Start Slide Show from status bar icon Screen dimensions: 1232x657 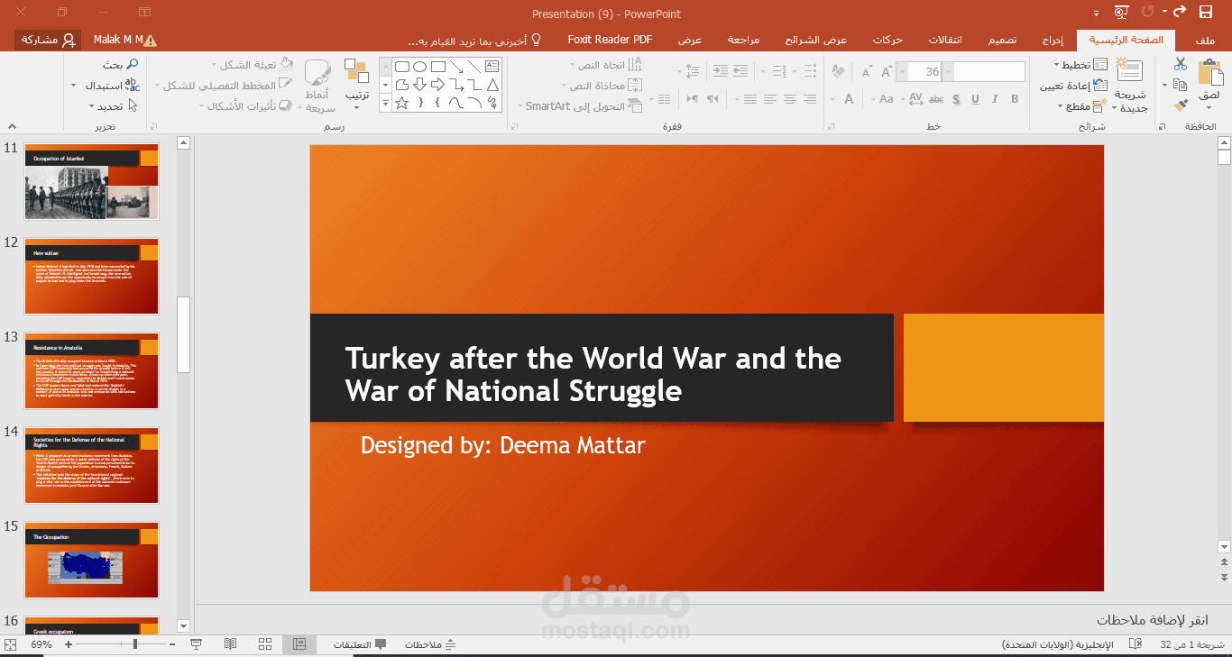pos(196,644)
